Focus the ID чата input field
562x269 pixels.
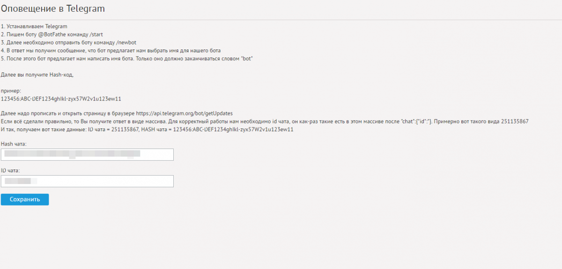click(87, 181)
